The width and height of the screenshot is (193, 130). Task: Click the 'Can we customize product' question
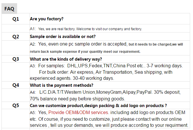[x=98, y=106]
